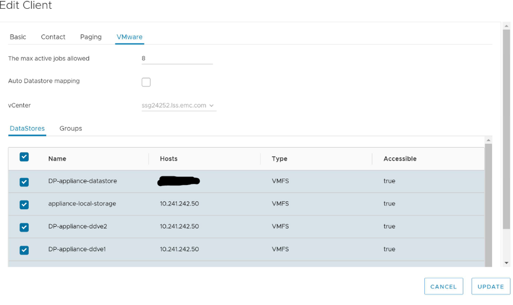Screen dimensions: 513x305
Task: Open the Contact tab
Action: point(53,37)
